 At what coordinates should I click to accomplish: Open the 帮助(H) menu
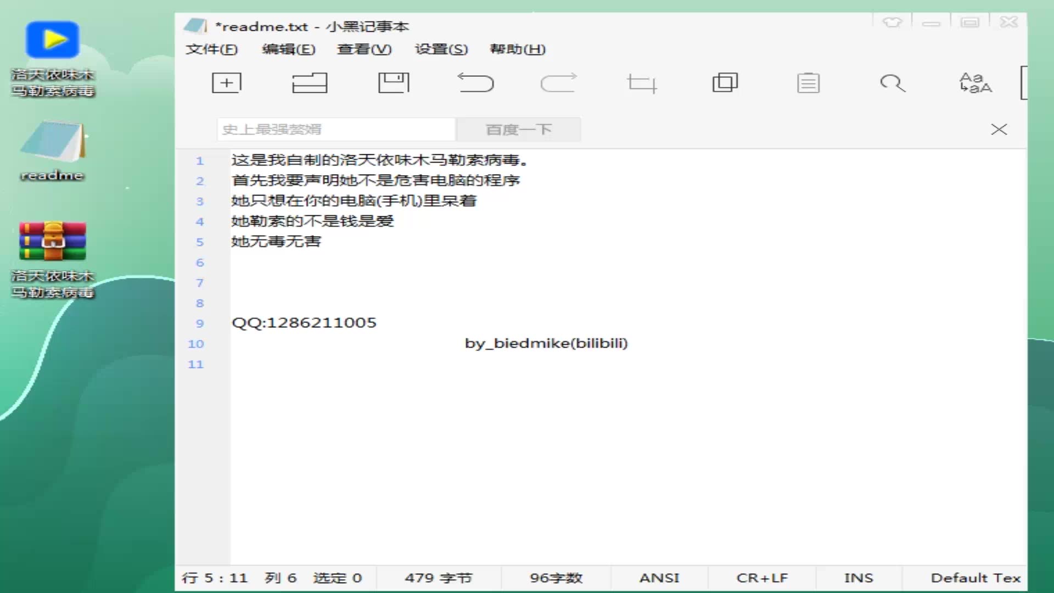click(518, 49)
